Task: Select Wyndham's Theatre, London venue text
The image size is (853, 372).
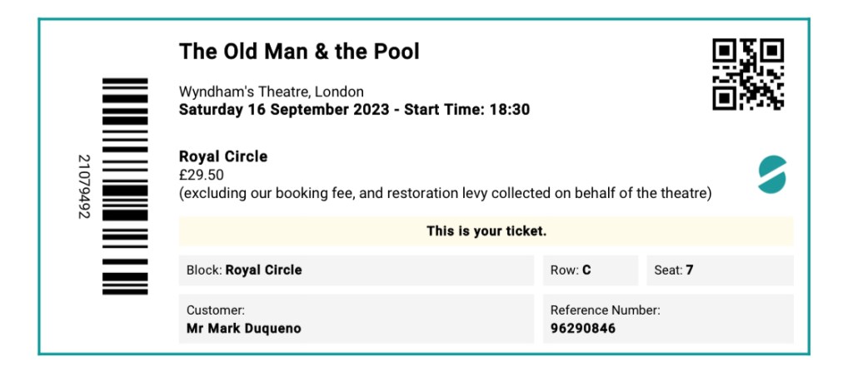Action: click(271, 92)
